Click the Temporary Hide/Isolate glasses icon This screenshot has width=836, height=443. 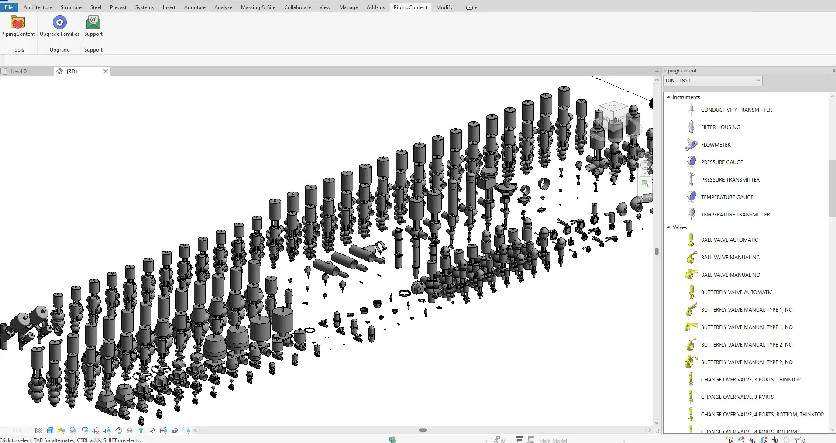point(130,430)
